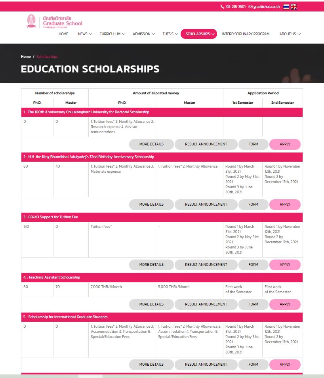Apply for Scholarship for International Graduate Students
Viewport: 324px width, 378px height.
[x=285, y=365]
